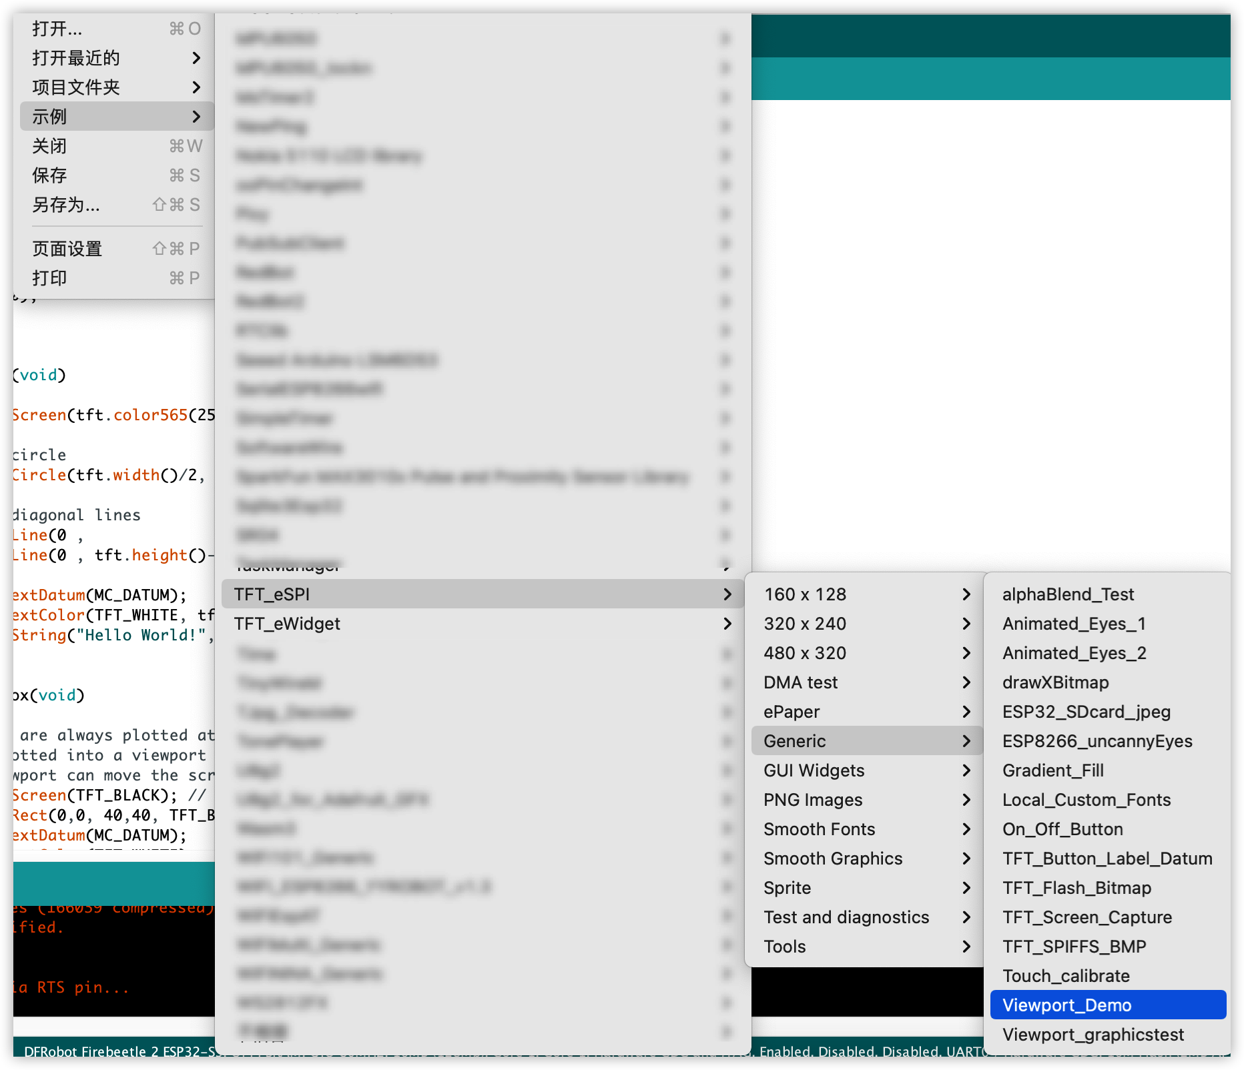Open the ESP32_SDcard_jpeg example

[1108, 712]
